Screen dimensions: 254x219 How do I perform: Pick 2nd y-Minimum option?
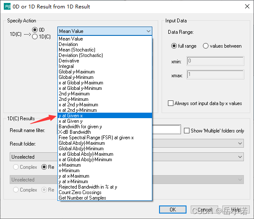(105, 99)
